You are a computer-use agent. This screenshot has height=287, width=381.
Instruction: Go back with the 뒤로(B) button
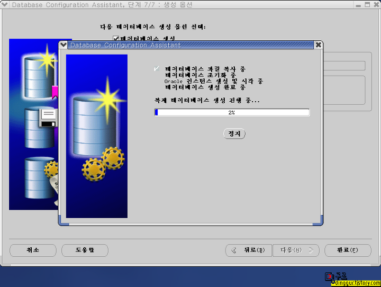(249, 250)
